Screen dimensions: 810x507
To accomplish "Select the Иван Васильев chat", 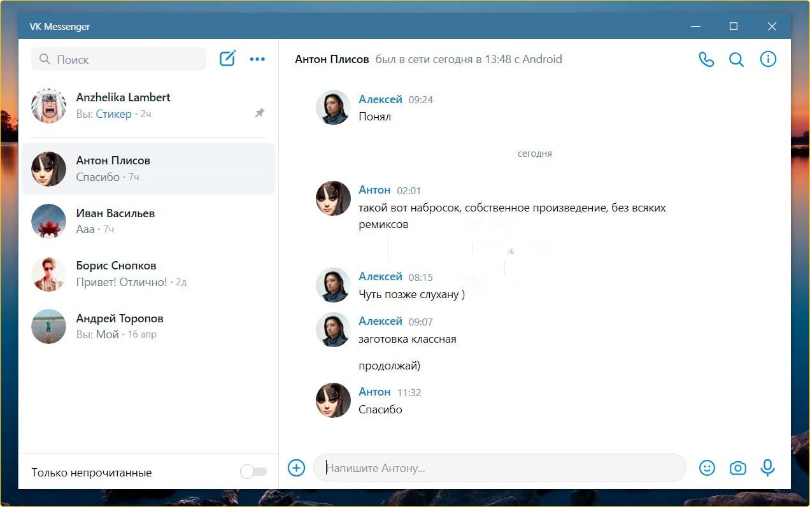I will pos(148,221).
